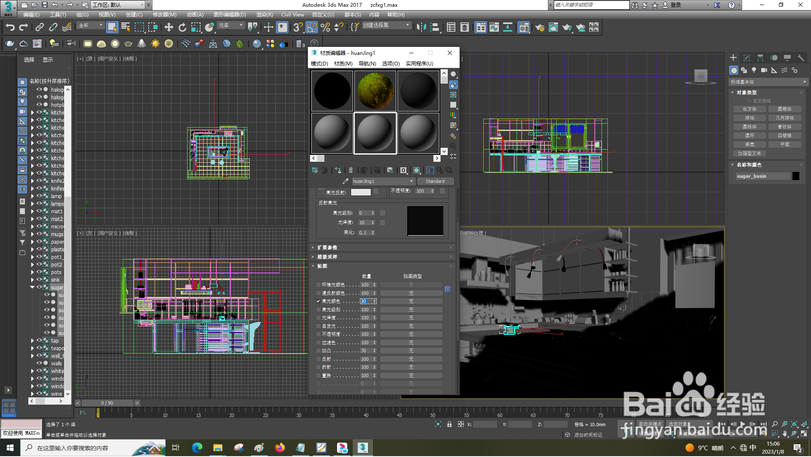This screenshot has height=457, width=811.
Task: Activate the Select and Rotate tool
Action: point(182,27)
